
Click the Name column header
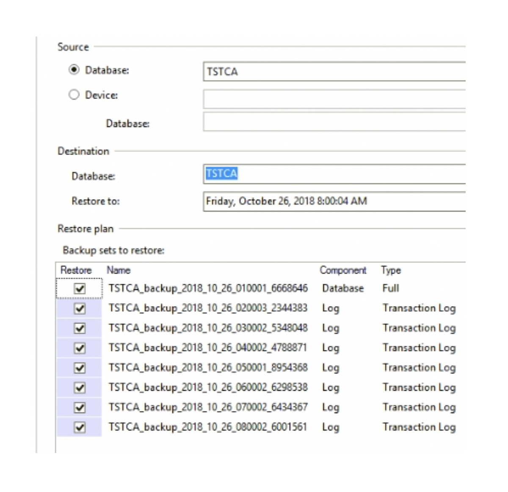pyautogui.click(x=119, y=270)
